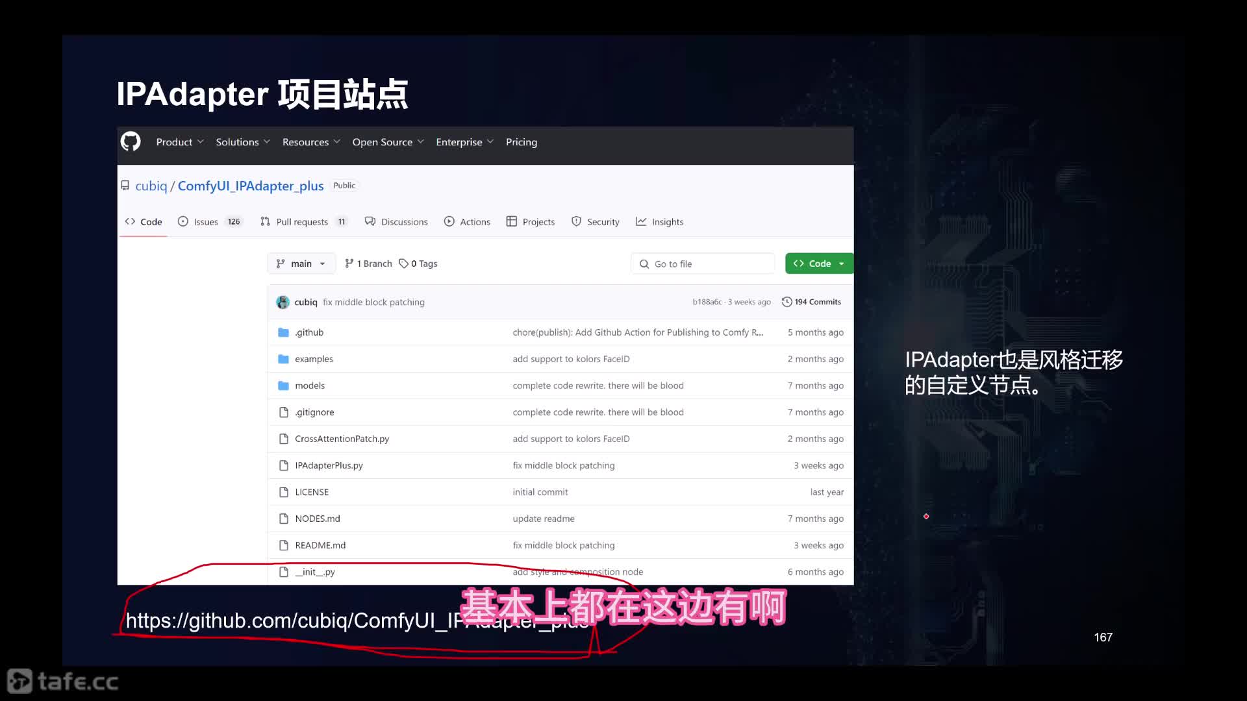The image size is (1247, 701).
Task: Click the GitHub octocat logo icon
Action: (x=131, y=142)
